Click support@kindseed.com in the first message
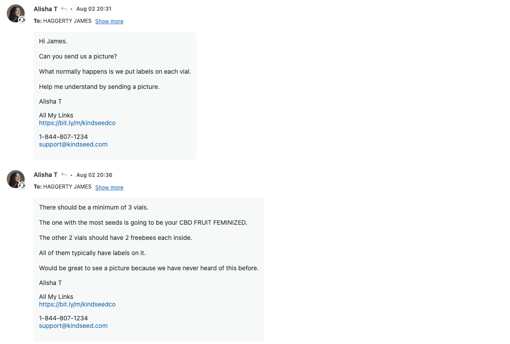 (x=73, y=144)
